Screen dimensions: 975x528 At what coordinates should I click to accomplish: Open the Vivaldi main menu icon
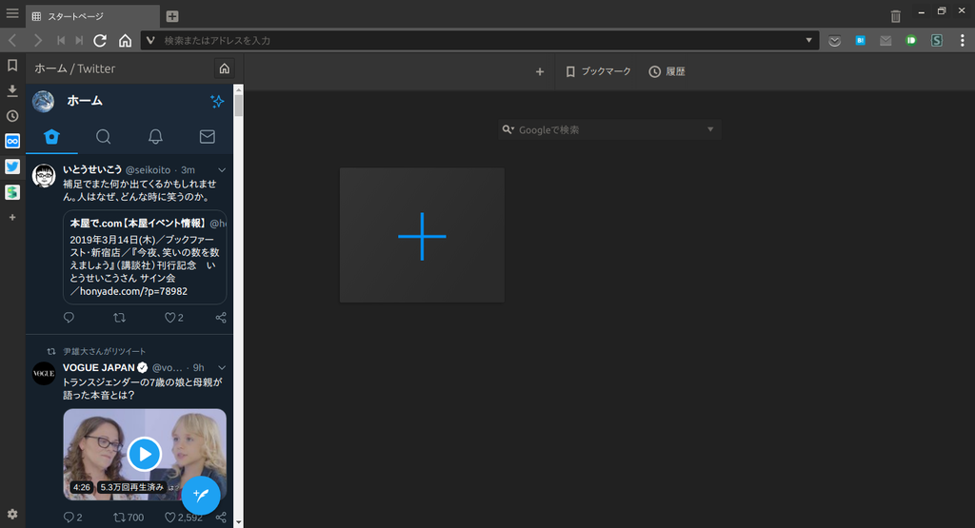[12, 13]
